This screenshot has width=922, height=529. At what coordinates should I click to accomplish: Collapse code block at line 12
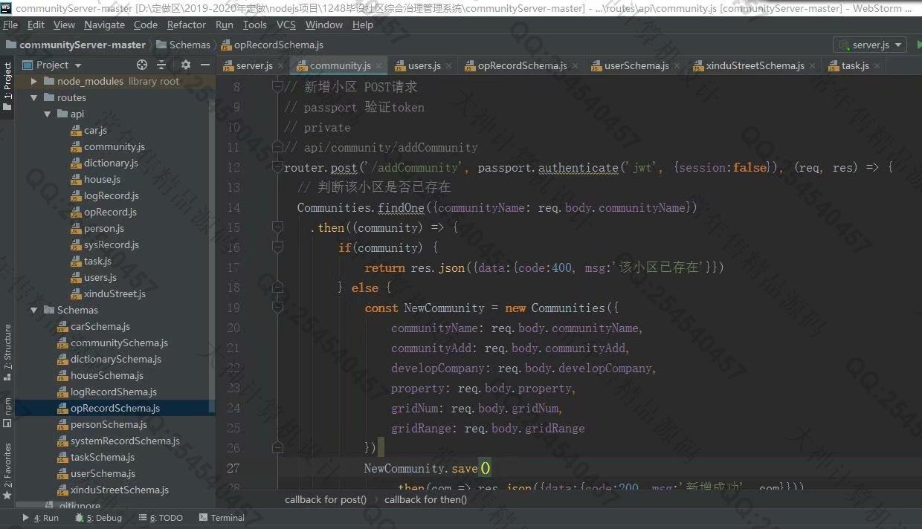tap(277, 168)
